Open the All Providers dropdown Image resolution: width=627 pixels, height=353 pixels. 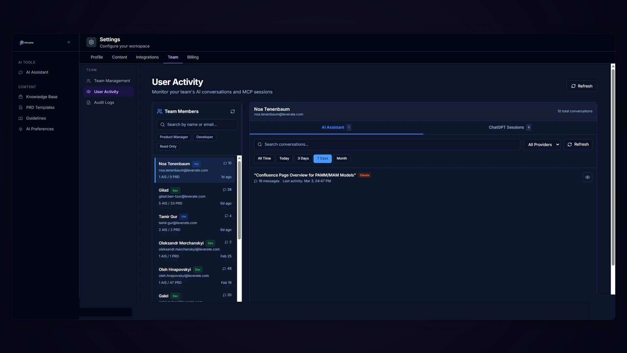[x=542, y=144]
